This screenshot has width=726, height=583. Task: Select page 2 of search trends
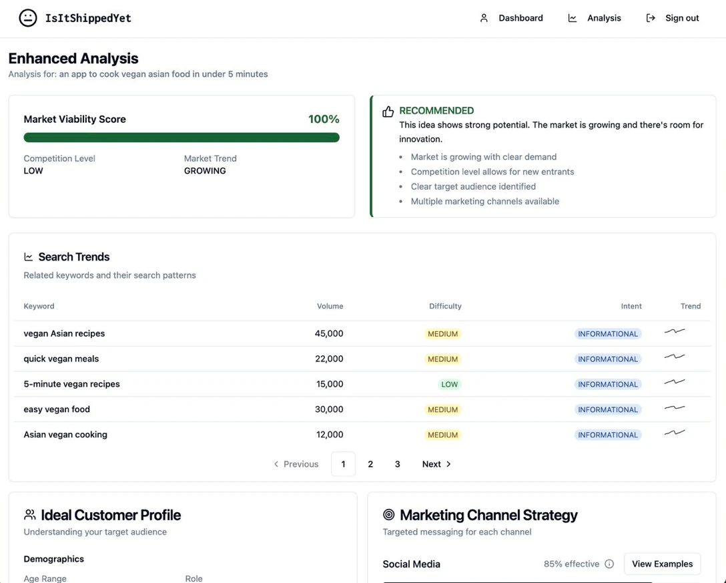[370, 464]
